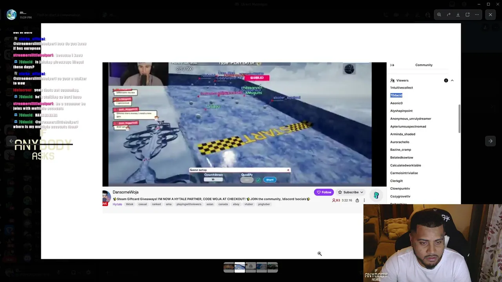The width and height of the screenshot is (502, 282).
Task: Click viewer Belatedkowtow
Action: (x=402, y=157)
